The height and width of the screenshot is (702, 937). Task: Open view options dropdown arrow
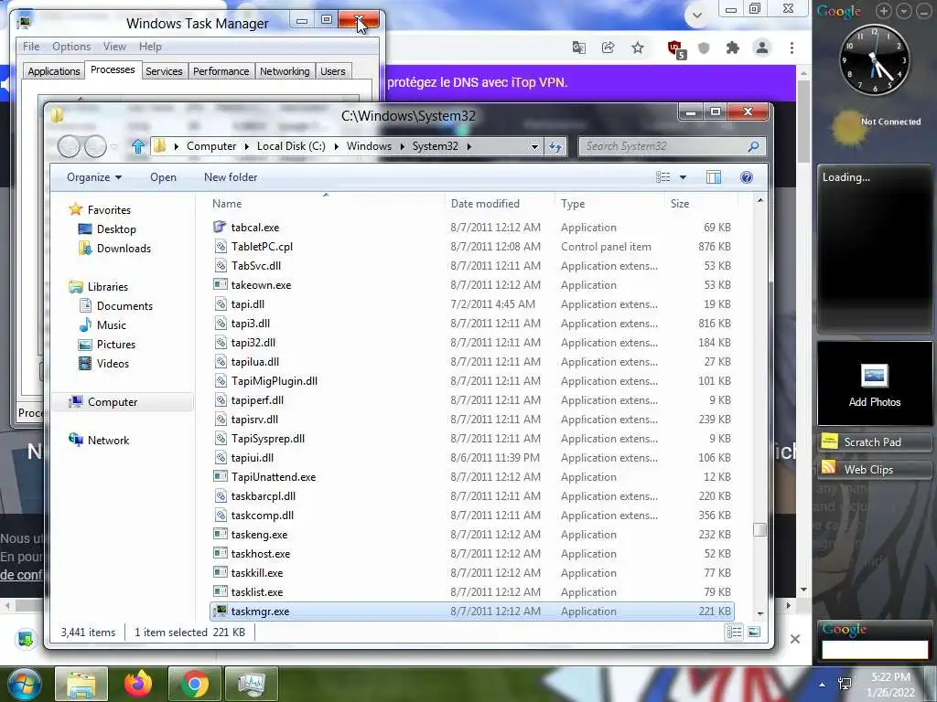click(x=683, y=177)
